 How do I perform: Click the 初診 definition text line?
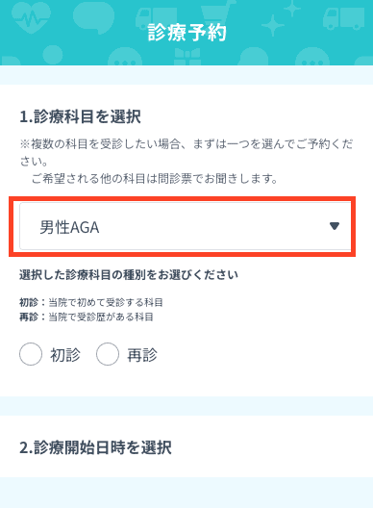(91, 303)
